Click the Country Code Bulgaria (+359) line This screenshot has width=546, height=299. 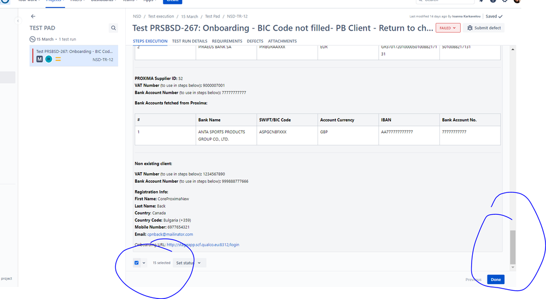(x=163, y=220)
